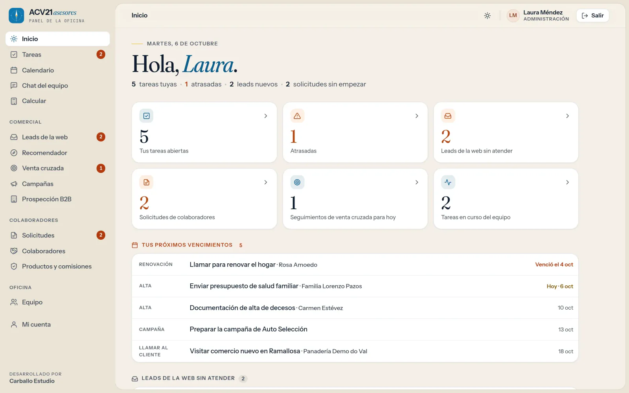Open the Recomendador compass icon
This screenshot has width=629, height=393.
[14, 153]
